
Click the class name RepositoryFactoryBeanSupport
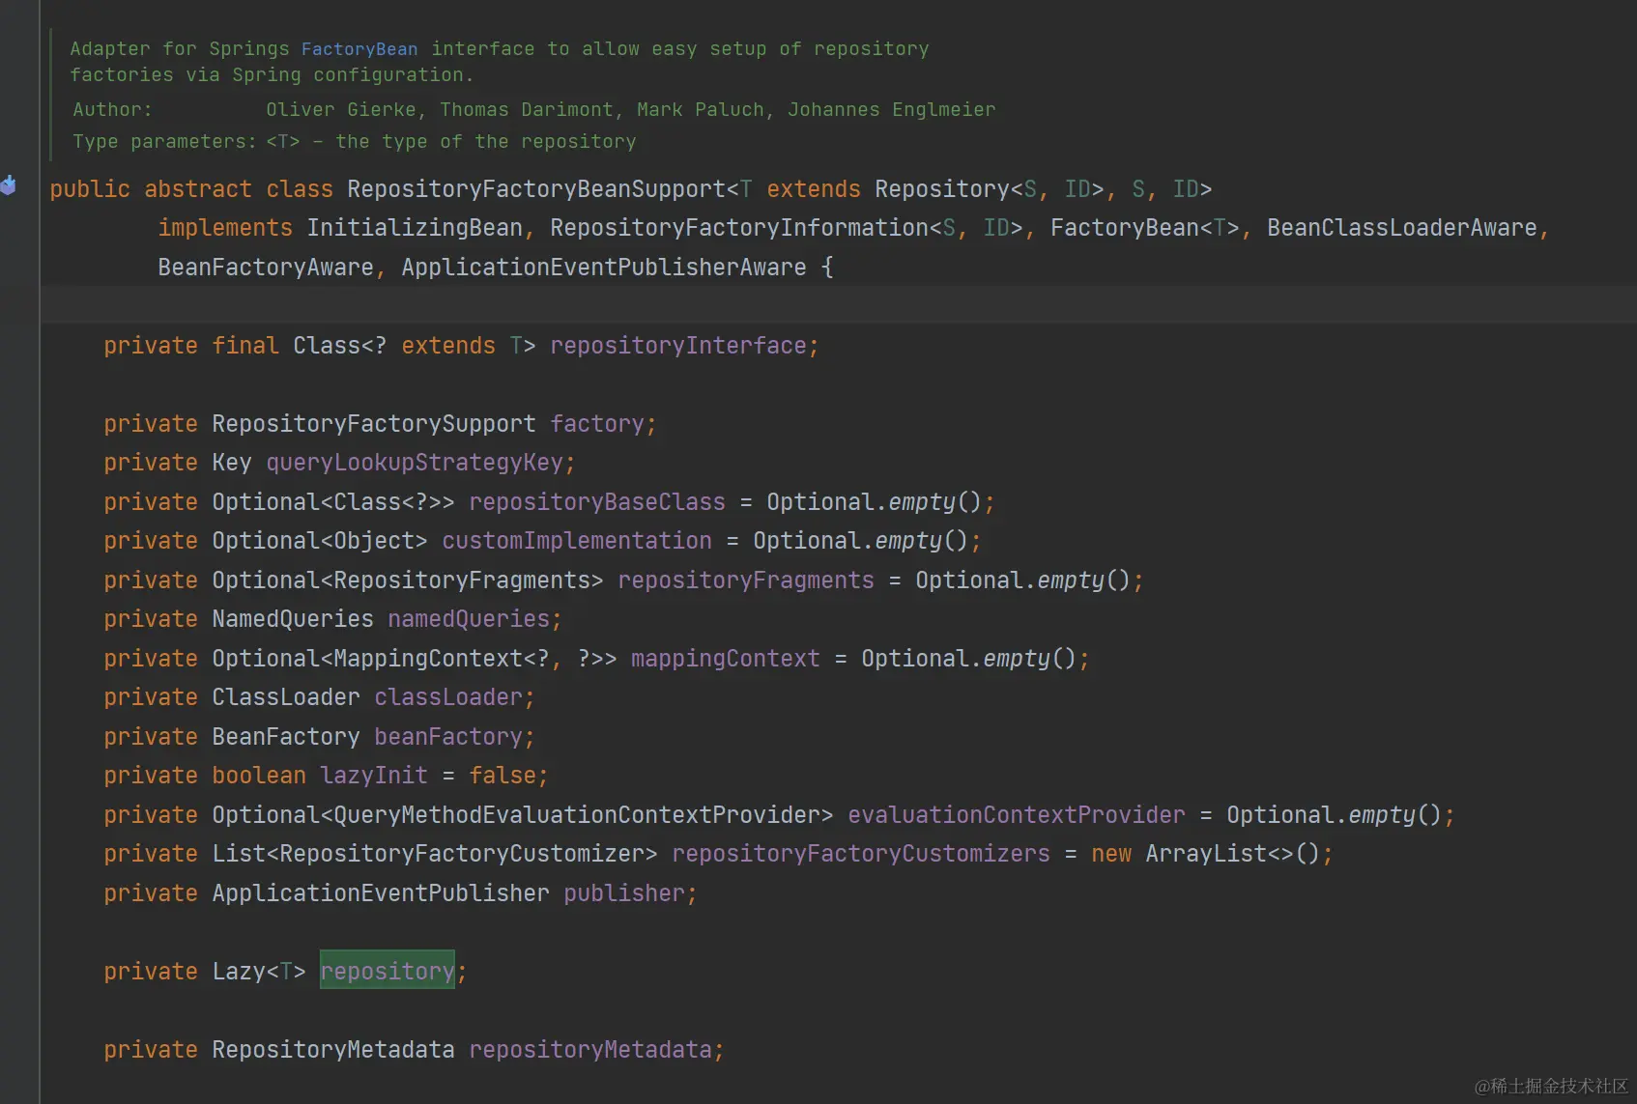pos(536,189)
